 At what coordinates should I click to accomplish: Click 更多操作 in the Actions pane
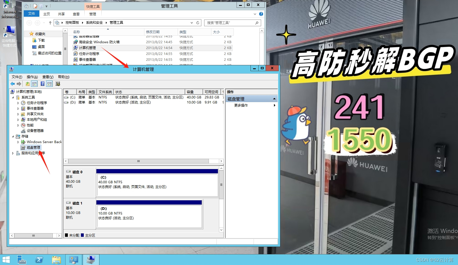(x=241, y=105)
